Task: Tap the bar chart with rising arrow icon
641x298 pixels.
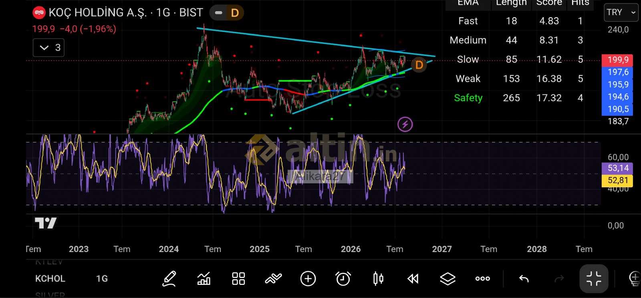Action: coord(204,278)
